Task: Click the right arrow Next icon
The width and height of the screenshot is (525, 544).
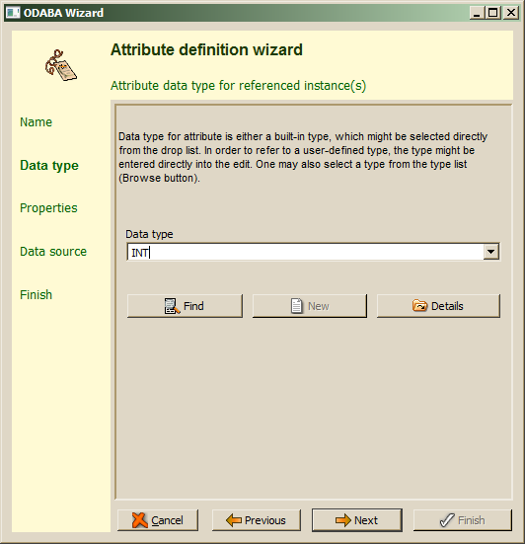Action: pos(343,520)
